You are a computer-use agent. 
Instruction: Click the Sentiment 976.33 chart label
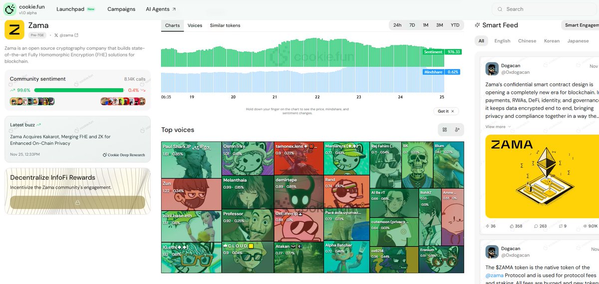(441, 52)
